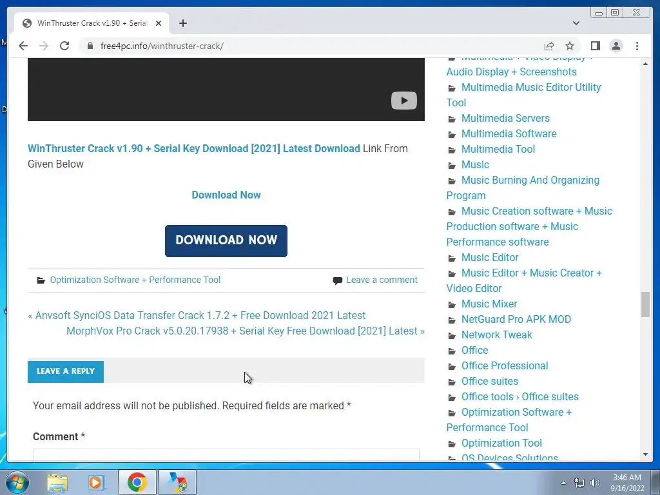
Task: Open Chrome three-dot menu
Action: click(x=637, y=46)
